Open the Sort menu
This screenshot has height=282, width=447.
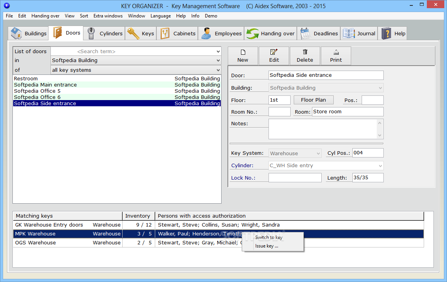pyautogui.click(x=84, y=16)
